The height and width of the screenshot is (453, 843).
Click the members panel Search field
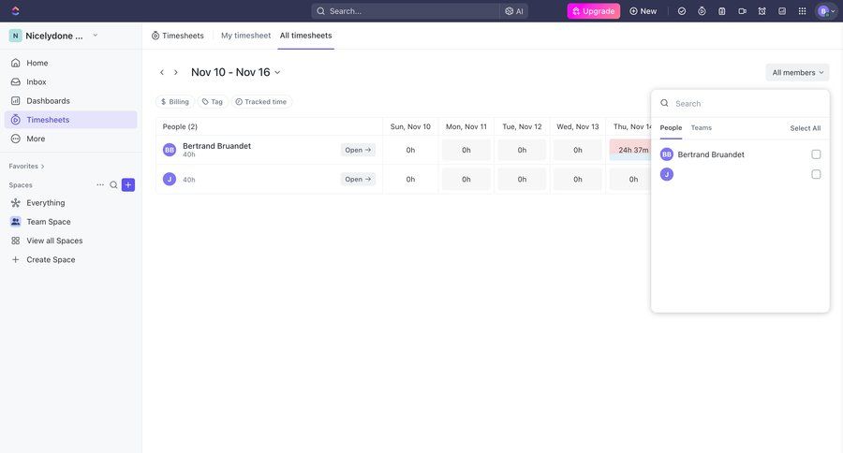(x=740, y=104)
